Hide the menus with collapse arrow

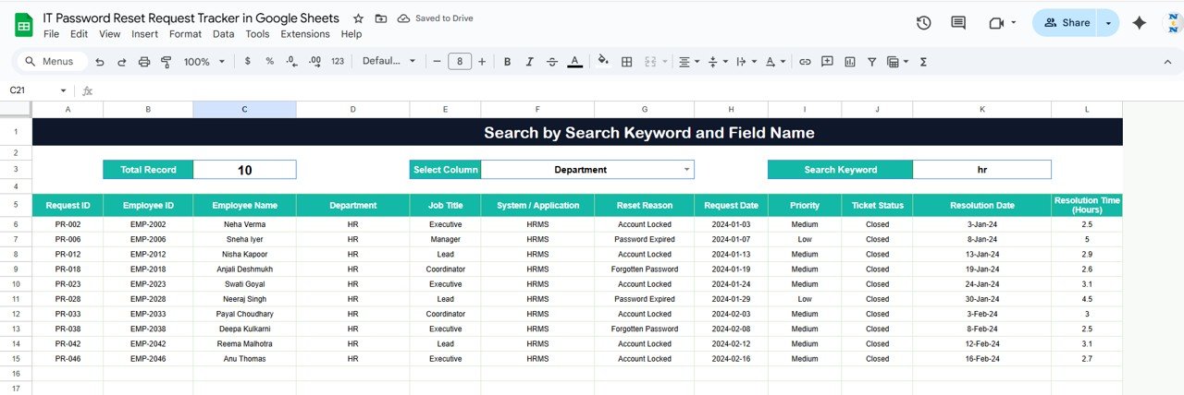pos(1167,62)
